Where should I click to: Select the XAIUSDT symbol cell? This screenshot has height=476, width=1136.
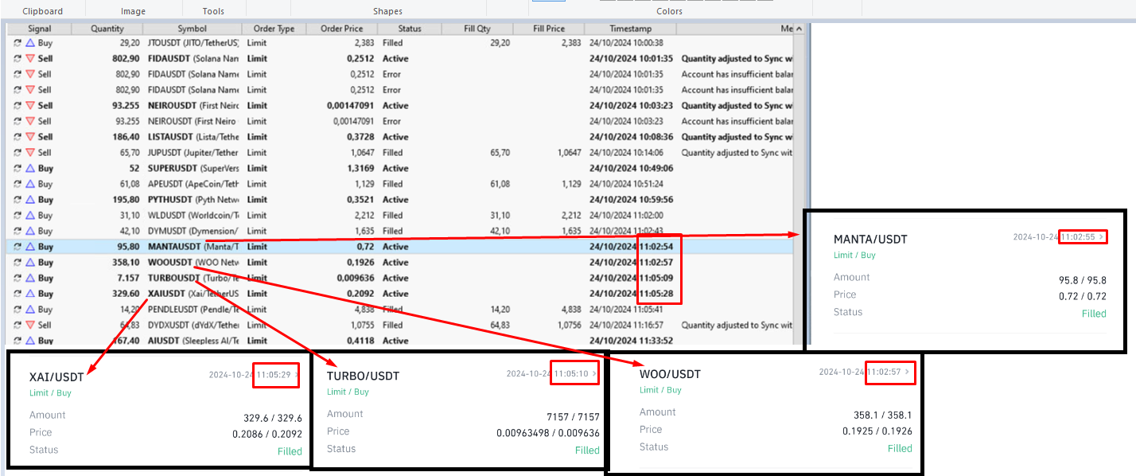[x=193, y=294]
